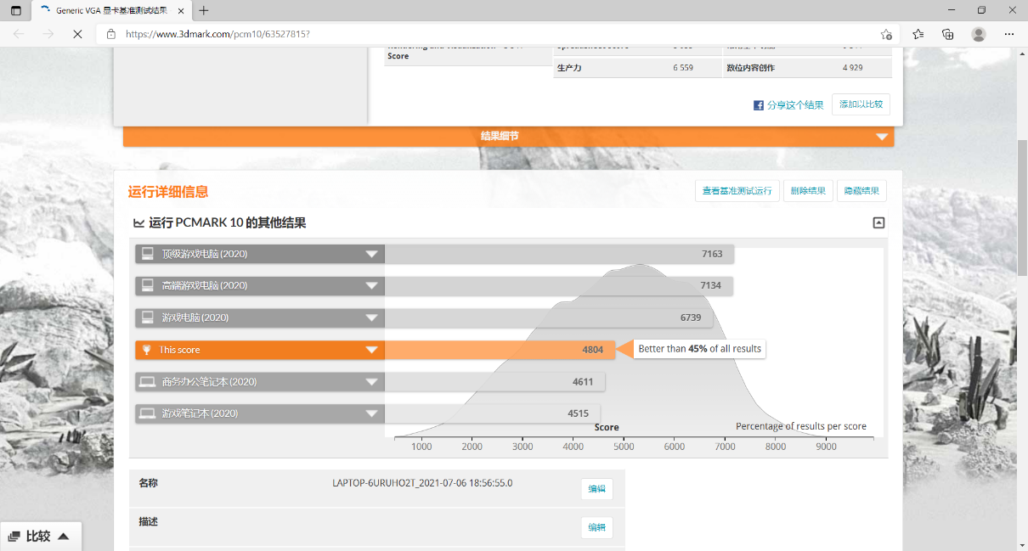1028x551 pixels.
Task: Click the desktop icon for 顶级游戏电脑 (2020)
Action: (147, 254)
